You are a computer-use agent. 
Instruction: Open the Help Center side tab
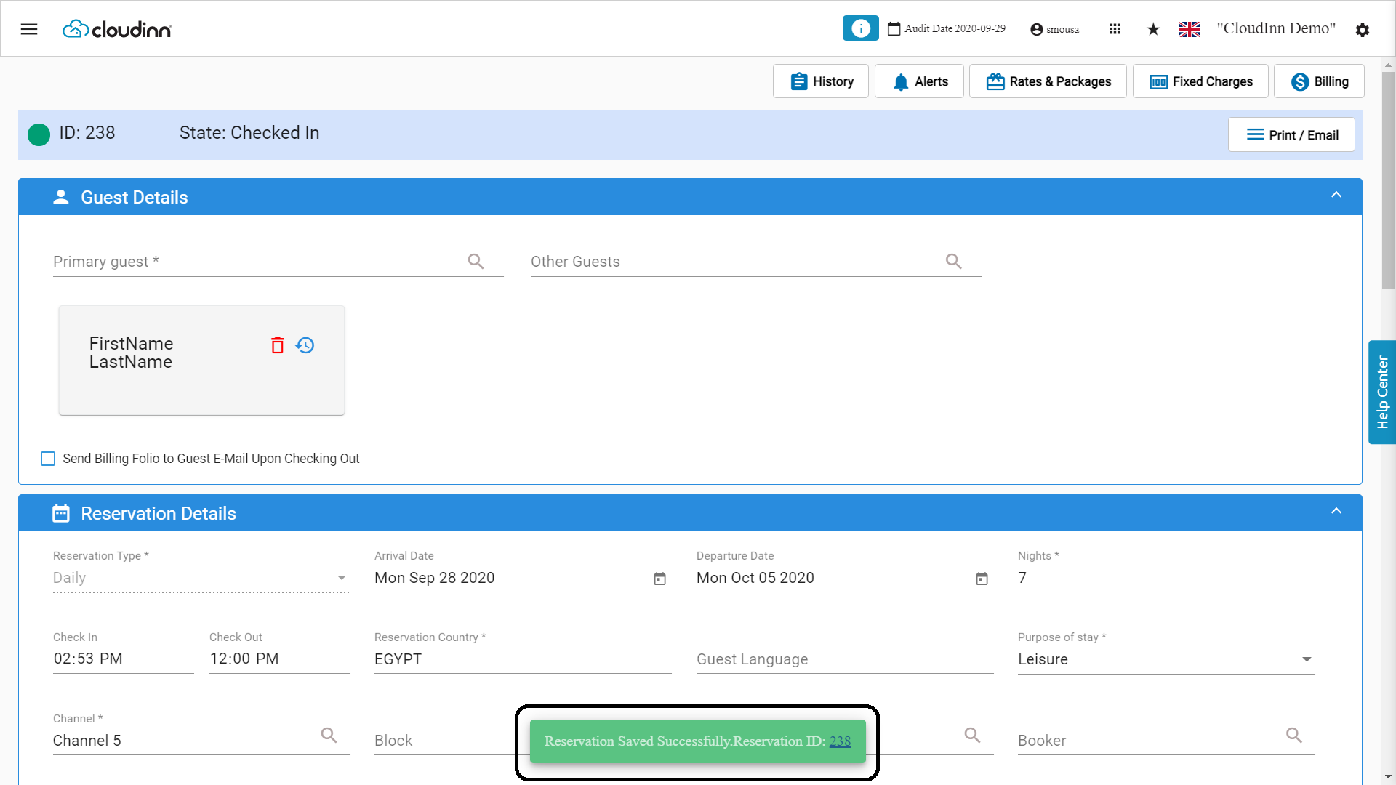pyautogui.click(x=1382, y=392)
